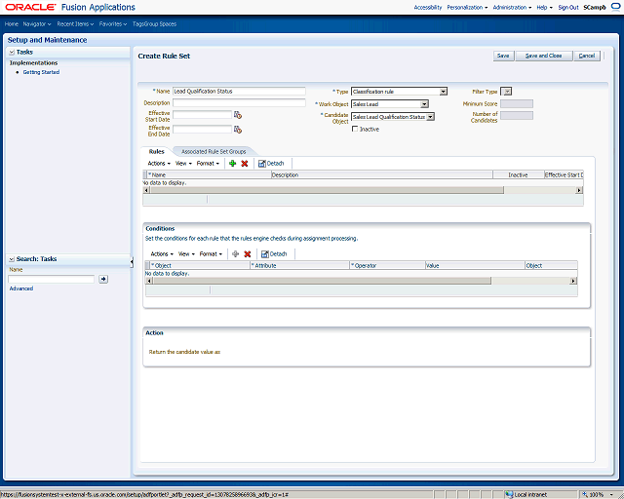Screen dimensions: 624x499
Task: Click chat bubble icon next to SCampb
Action: point(615,7)
